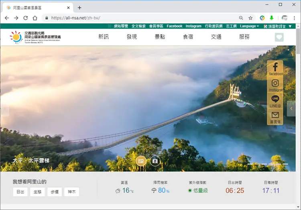The image size is (301, 210).
Task: Click the heart favorites icon in header
Action: tap(279, 37)
